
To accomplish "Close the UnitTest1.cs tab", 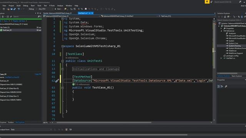I will tap(92, 13).
